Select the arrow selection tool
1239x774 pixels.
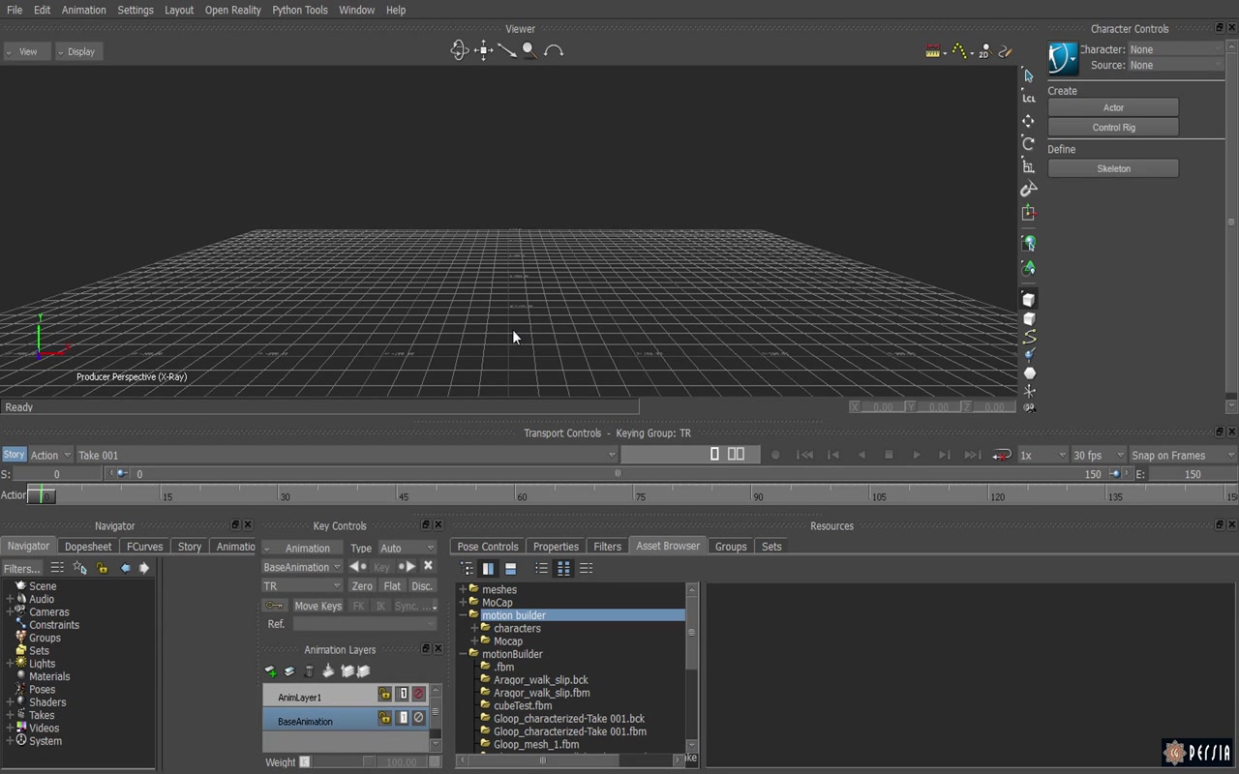pos(1028,74)
